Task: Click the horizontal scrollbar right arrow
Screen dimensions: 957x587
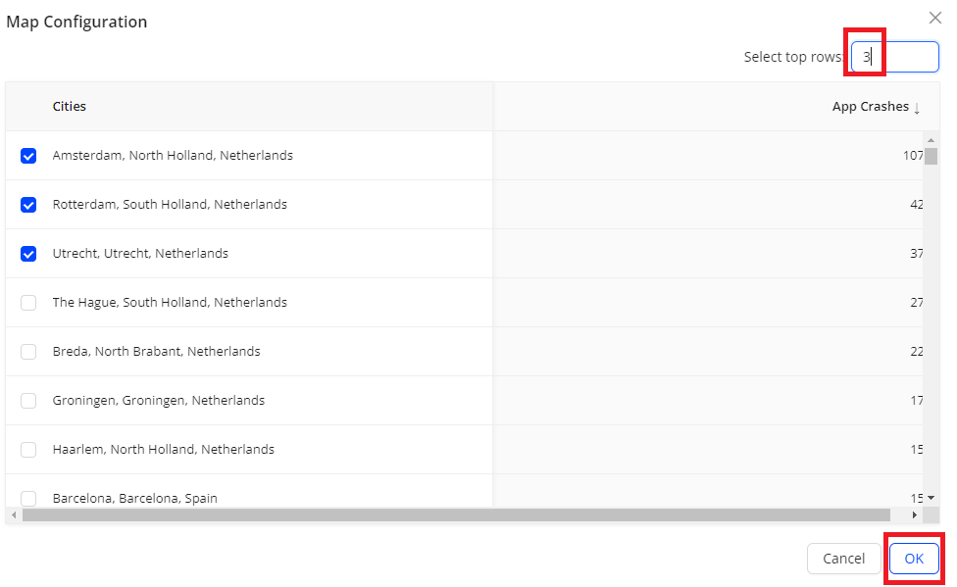Action: pyautogui.click(x=914, y=514)
